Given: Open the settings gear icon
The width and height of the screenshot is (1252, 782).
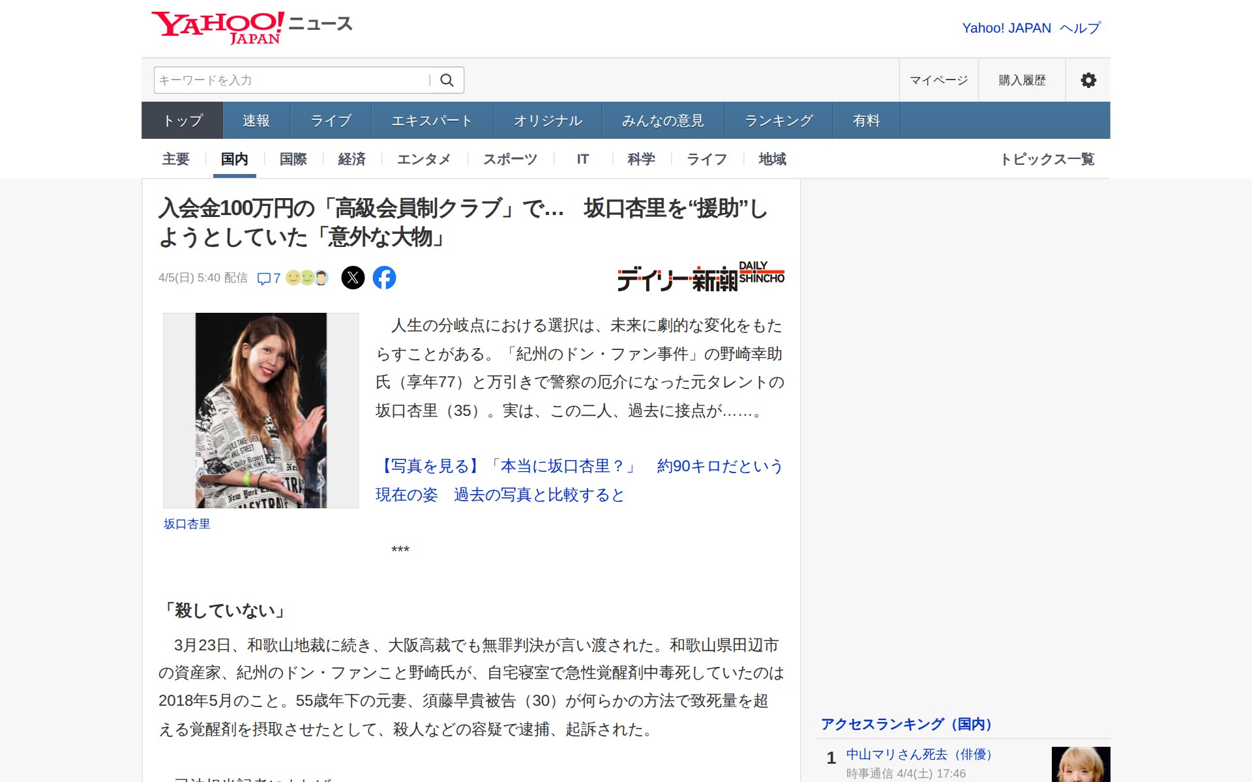Looking at the screenshot, I should coord(1088,80).
